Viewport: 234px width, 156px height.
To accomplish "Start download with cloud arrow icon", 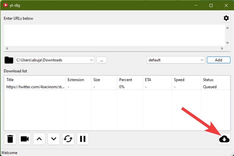I will (224, 139).
